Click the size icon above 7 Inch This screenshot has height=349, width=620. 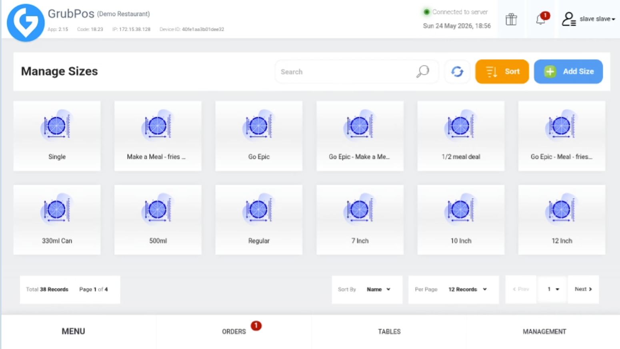pos(360,209)
